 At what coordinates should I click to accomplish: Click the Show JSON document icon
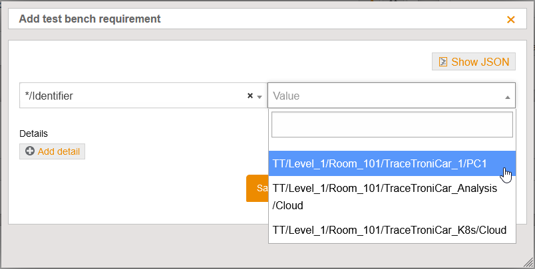tap(443, 62)
